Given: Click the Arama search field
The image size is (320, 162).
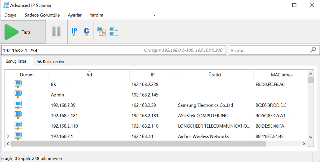Looking at the screenshot, I should [274, 50].
